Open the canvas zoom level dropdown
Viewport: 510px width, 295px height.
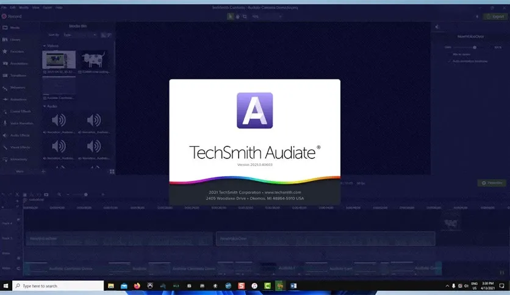267,16
